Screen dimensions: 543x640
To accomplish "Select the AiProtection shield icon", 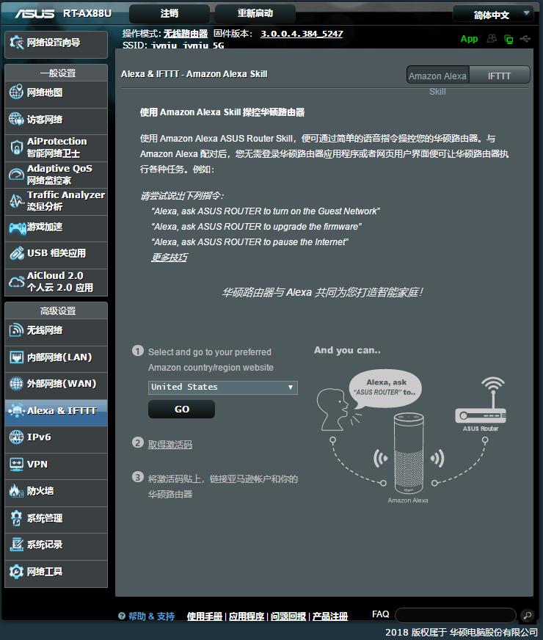I will (x=16, y=148).
